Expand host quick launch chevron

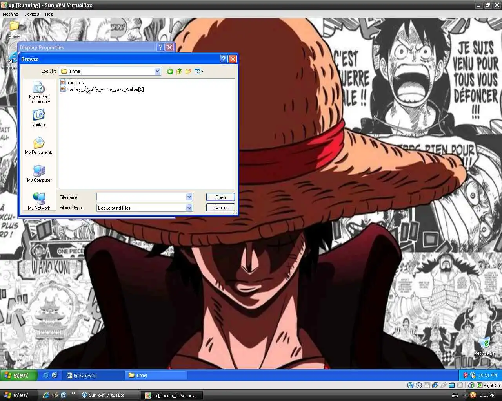click(73, 394)
